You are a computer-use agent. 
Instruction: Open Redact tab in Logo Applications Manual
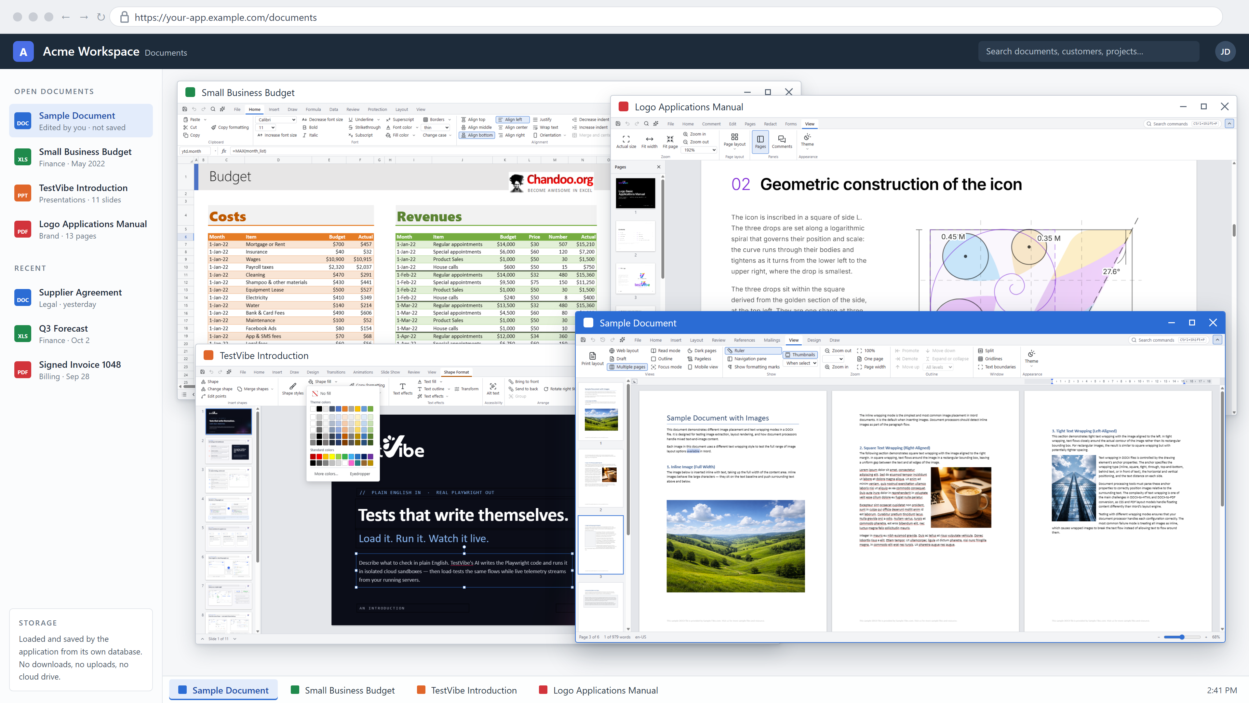770,124
